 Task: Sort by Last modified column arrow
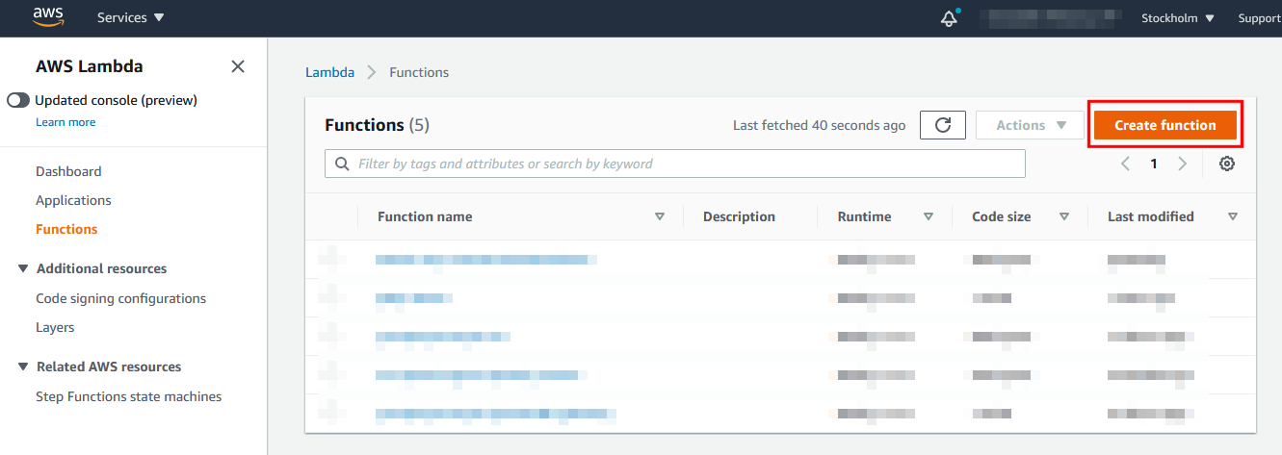click(1233, 216)
